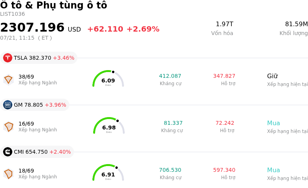Click the Cummins CMI logo icon

pyautogui.click(x=8, y=152)
